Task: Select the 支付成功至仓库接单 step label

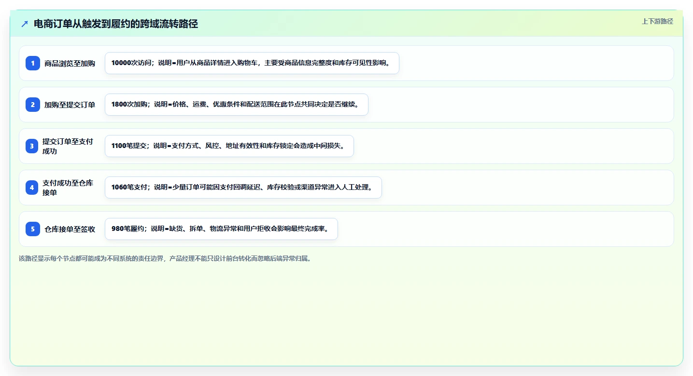Action: pos(68,188)
